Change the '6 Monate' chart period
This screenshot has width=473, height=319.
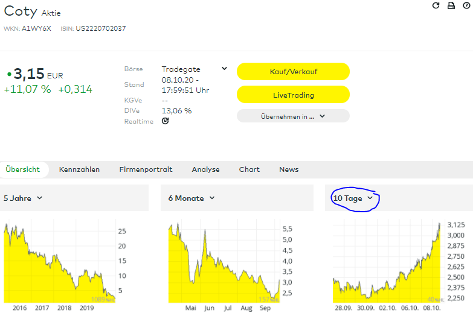pyautogui.click(x=191, y=198)
